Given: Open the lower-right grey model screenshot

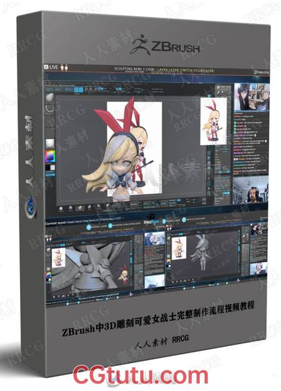Looking at the screenshot, I should click(x=217, y=258).
